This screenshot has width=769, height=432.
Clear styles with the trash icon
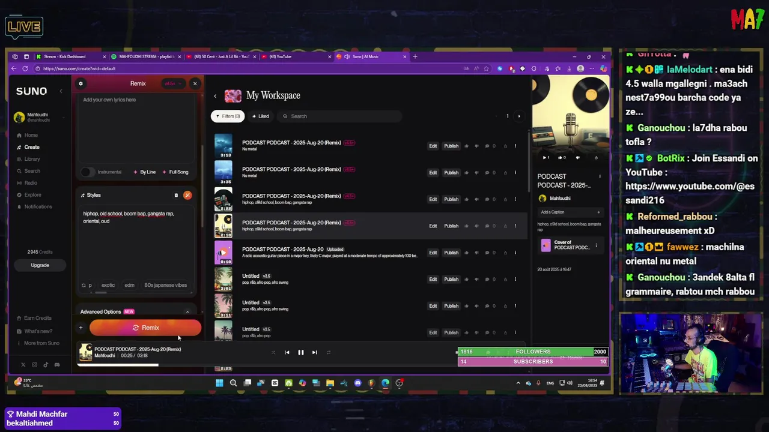point(176,195)
